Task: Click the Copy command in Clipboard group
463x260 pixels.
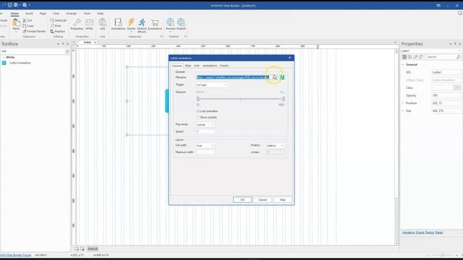Action: pos(28,26)
